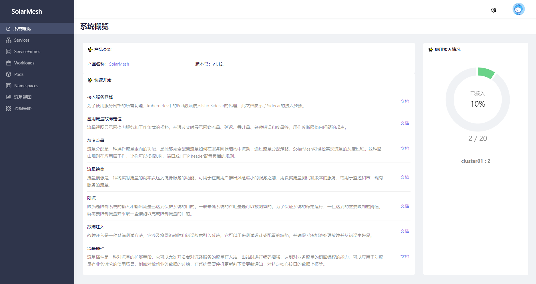Viewport: 536px width, 284px height.
Task: Open 文档 link for 故障注入
Action: tap(405, 231)
